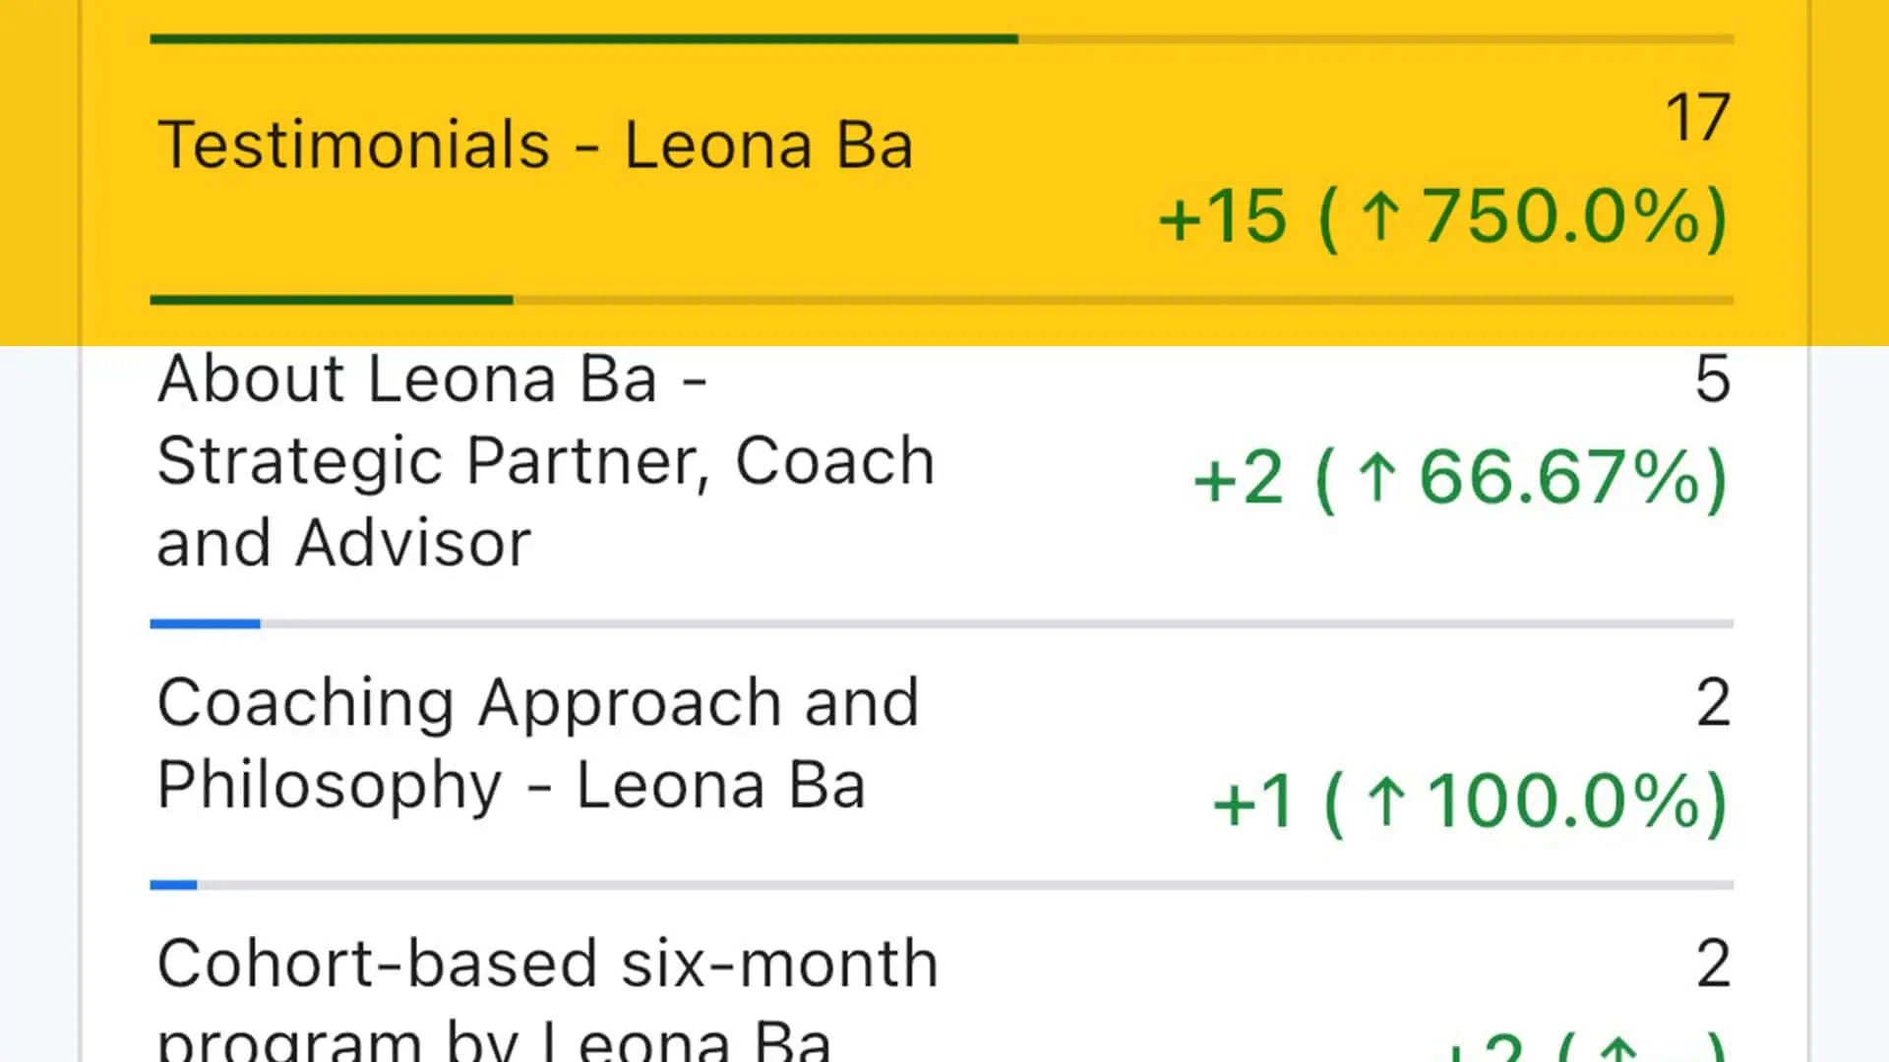
Task: Open About Leona Ba - Strategic Partner row
Action: (545, 460)
